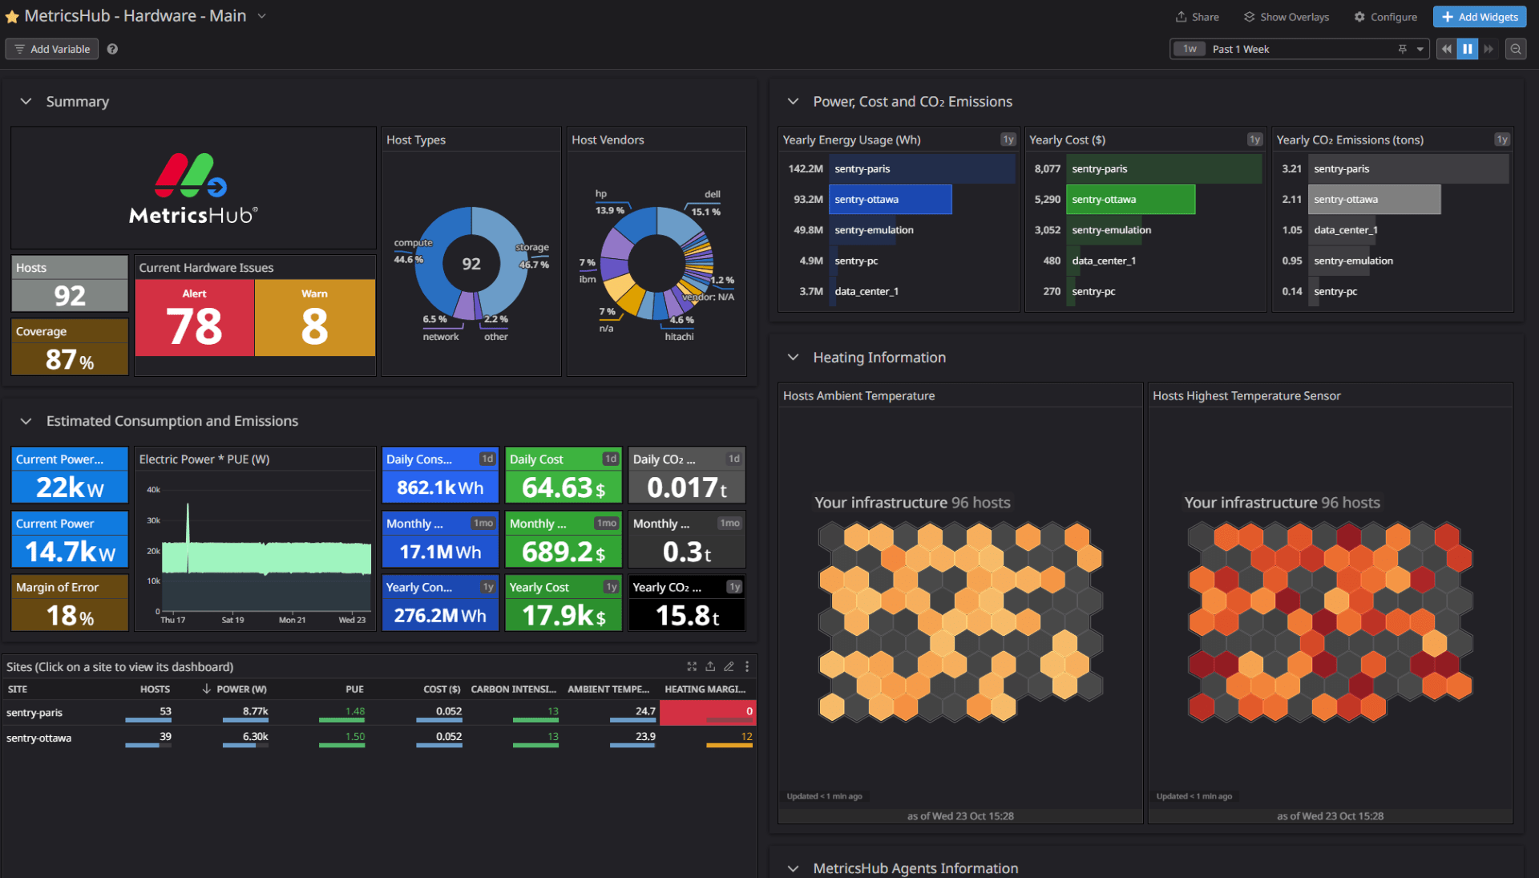1539x878 pixels.
Task: Click the Margin of Error 18% tile
Action: coord(70,604)
